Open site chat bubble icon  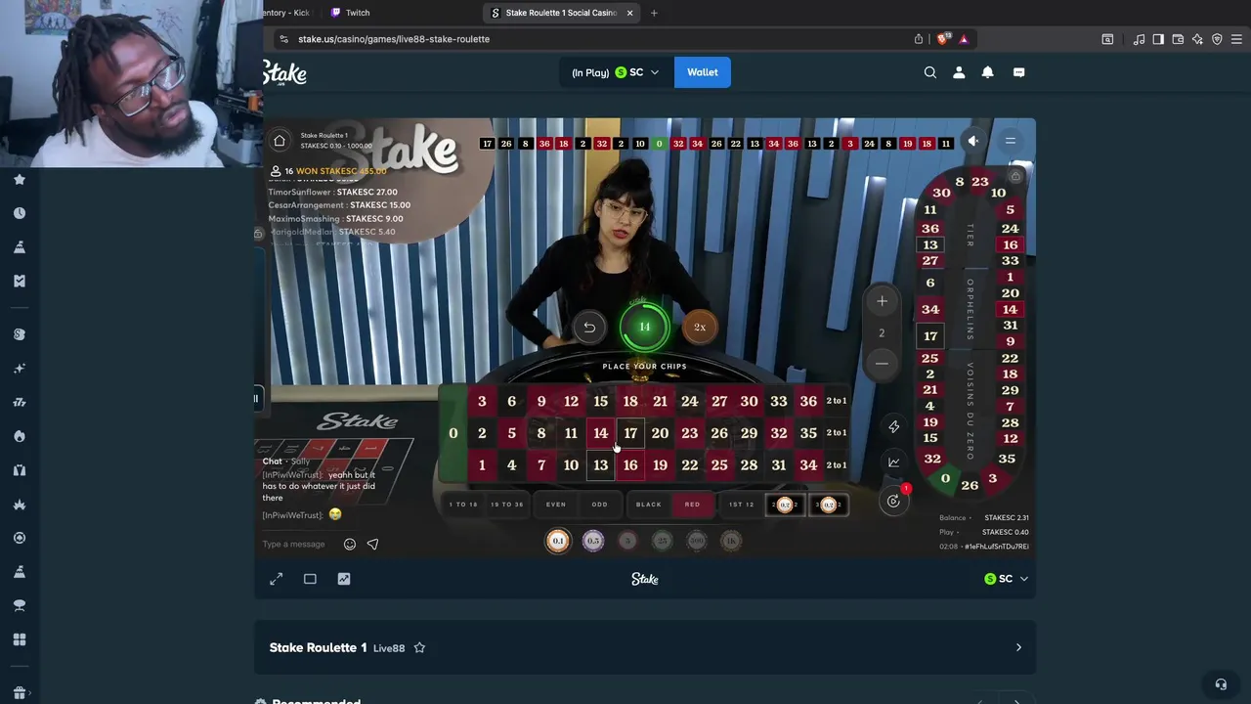click(1018, 72)
